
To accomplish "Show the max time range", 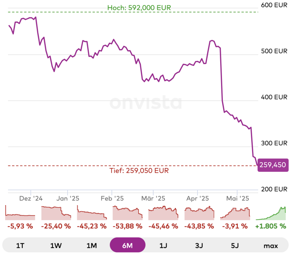I will tap(270, 245).
